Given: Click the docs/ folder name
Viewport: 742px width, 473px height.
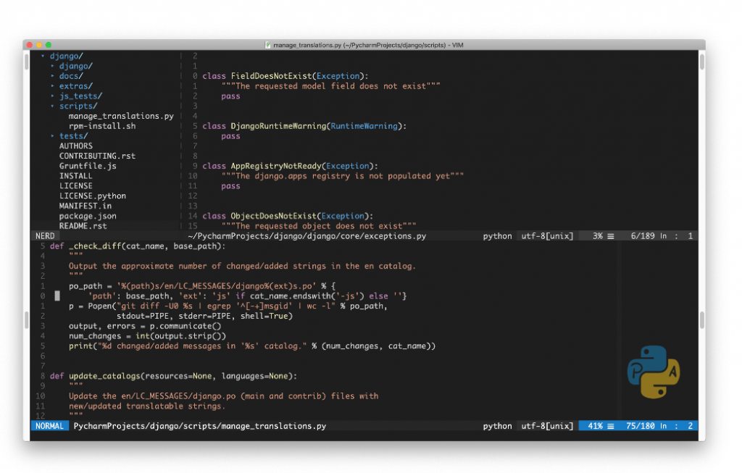Looking at the screenshot, I should click(x=71, y=75).
